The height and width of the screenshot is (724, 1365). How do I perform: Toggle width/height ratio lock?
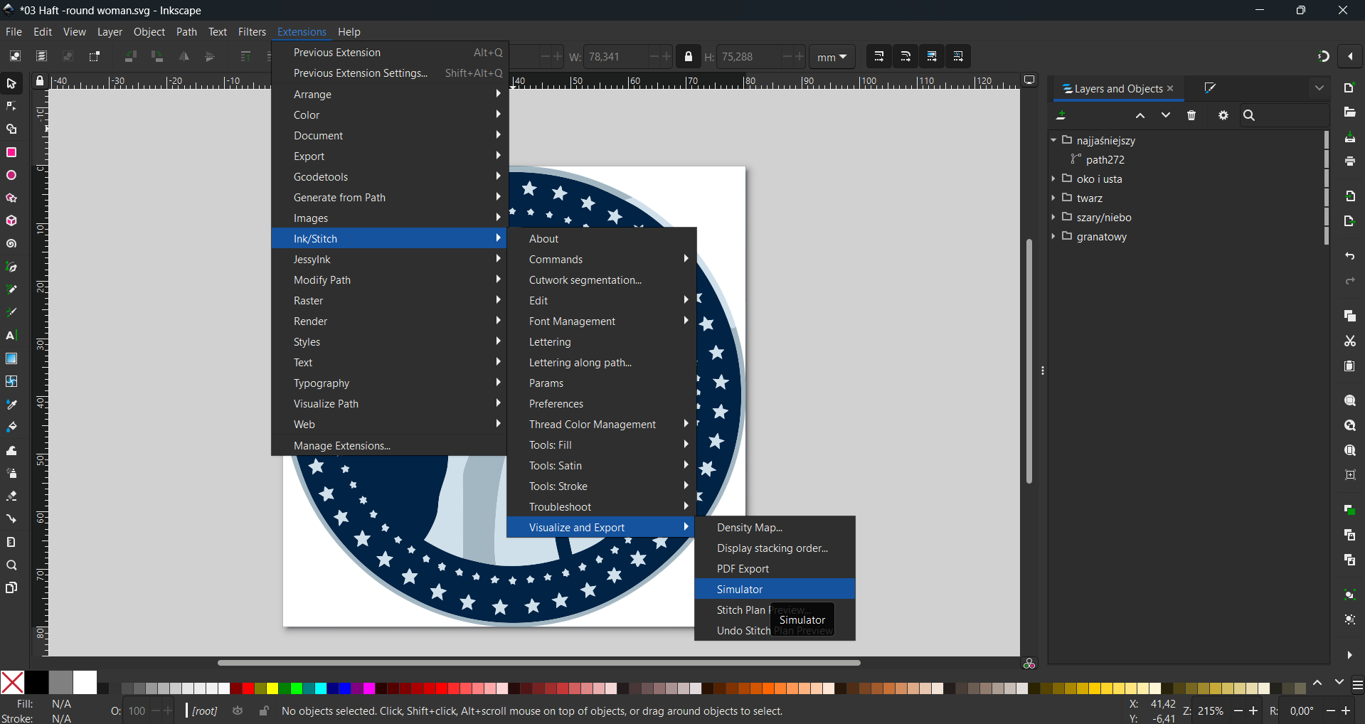[688, 57]
